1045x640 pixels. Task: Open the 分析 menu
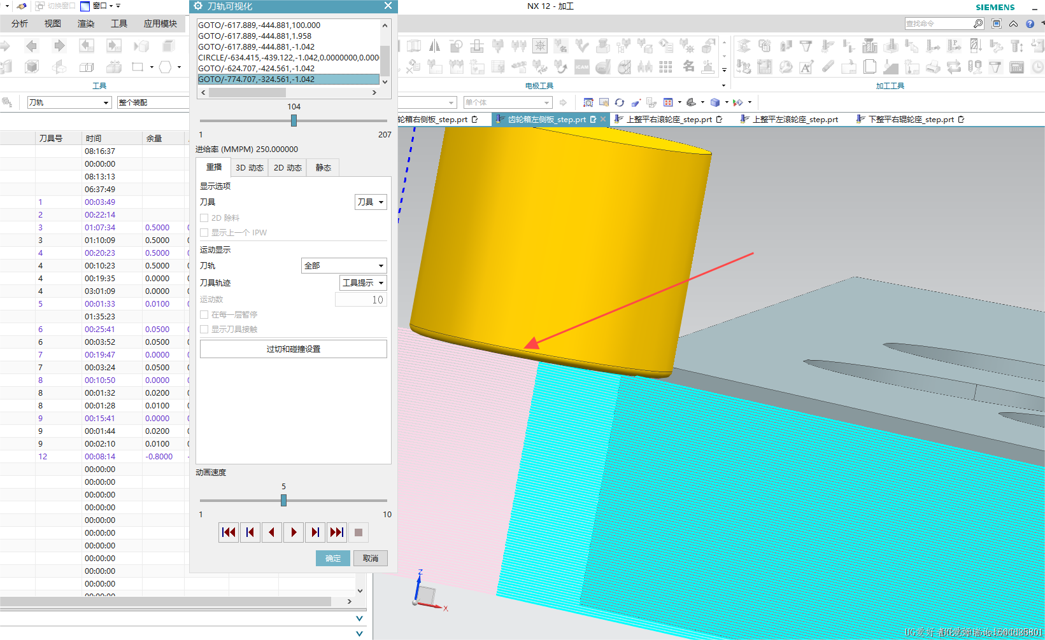[x=20, y=24]
